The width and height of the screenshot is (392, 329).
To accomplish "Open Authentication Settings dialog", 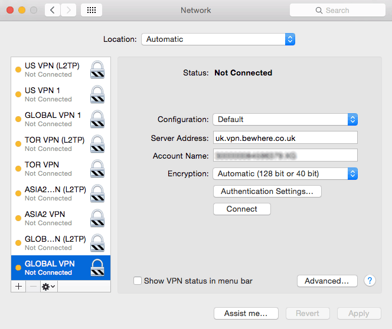I will pos(267,192).
